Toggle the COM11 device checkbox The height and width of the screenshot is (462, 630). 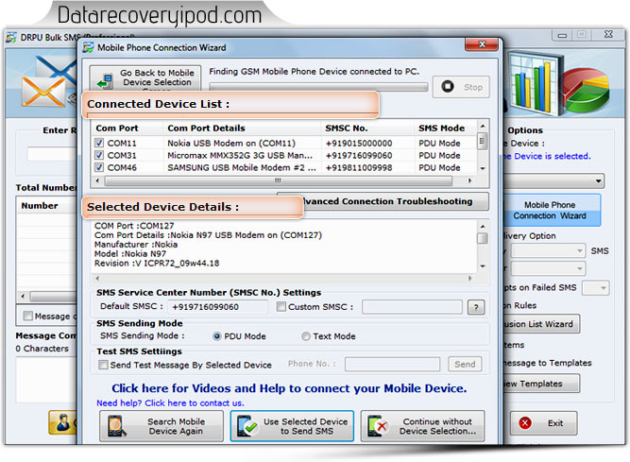(x=99, y=143)
